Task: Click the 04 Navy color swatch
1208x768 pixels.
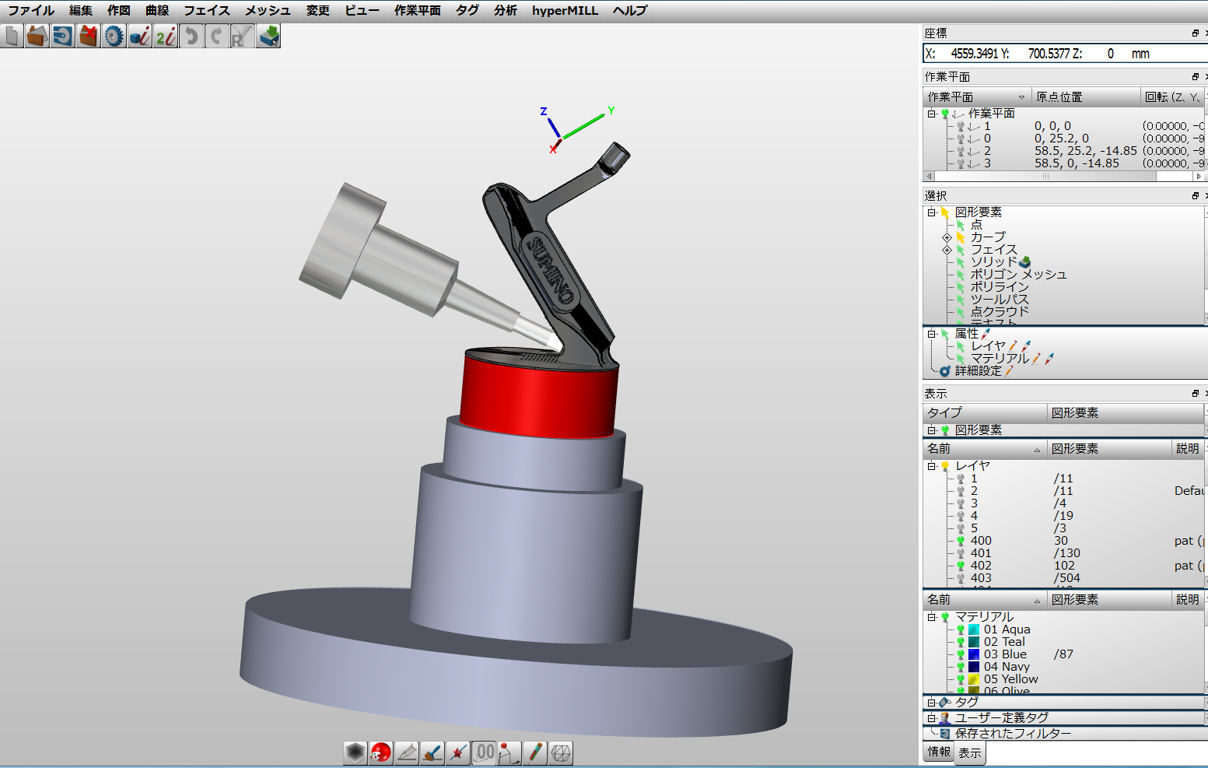Action: (x=974, y=667)
